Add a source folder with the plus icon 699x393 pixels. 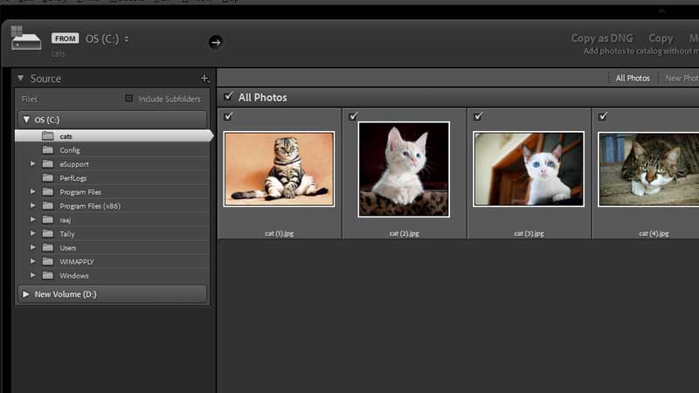click(x=204, y=79)
